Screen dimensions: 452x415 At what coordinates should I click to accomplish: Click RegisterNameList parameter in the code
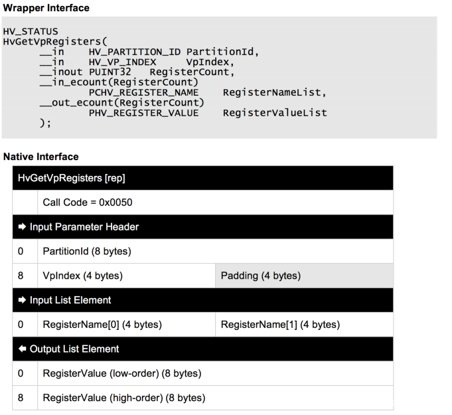(275, 92)
